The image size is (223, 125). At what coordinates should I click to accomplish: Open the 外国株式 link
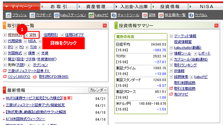[15, 53]
